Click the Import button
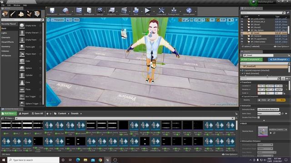Viewport: 291px width, 163px height. pos(24,114)
